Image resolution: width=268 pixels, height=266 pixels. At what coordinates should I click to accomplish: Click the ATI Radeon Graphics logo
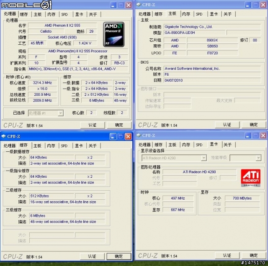(x=250, y=178)
